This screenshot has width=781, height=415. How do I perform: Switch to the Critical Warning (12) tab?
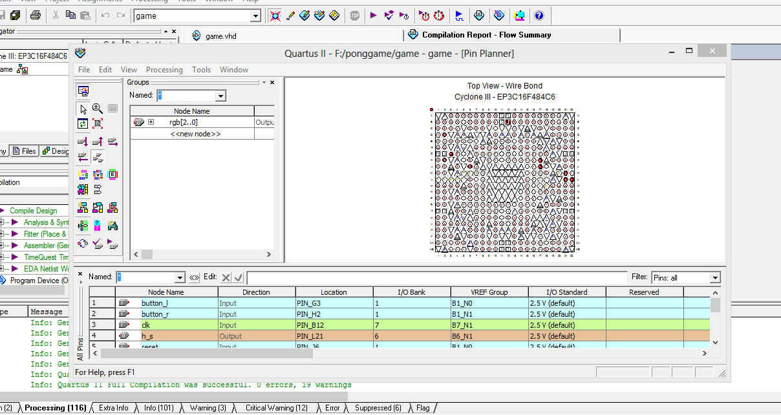point(276,408)
